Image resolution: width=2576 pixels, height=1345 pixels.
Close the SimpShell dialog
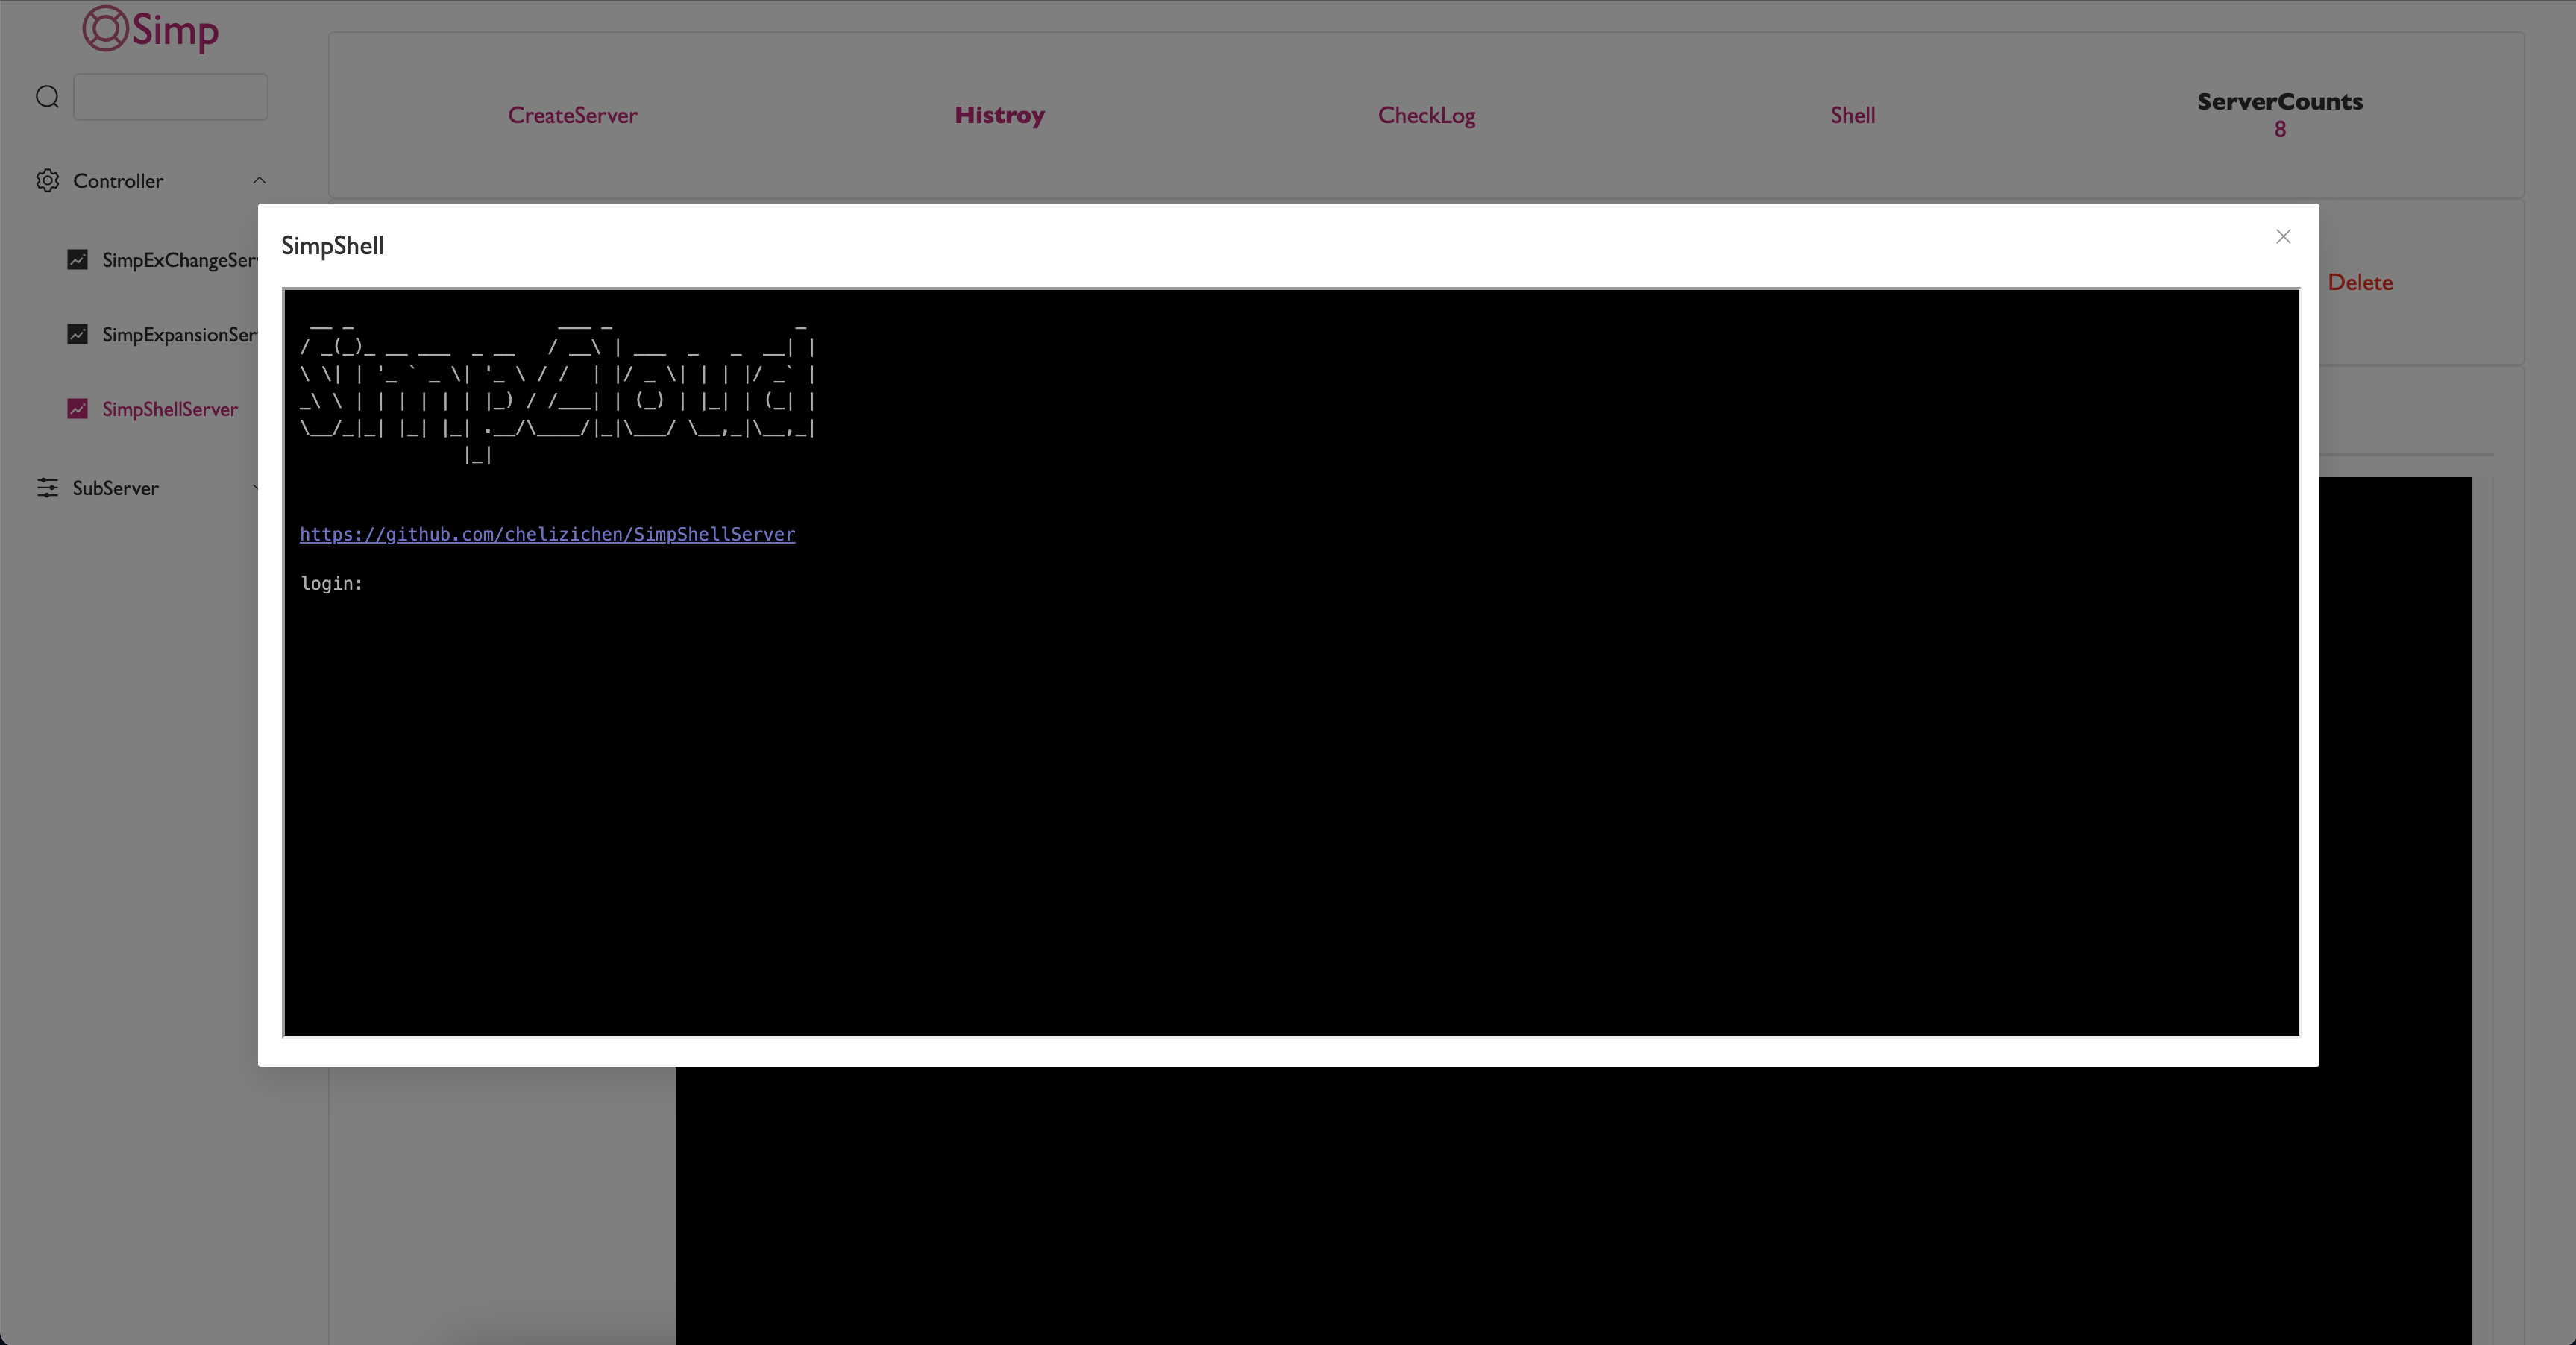(x=2283, y=237)
